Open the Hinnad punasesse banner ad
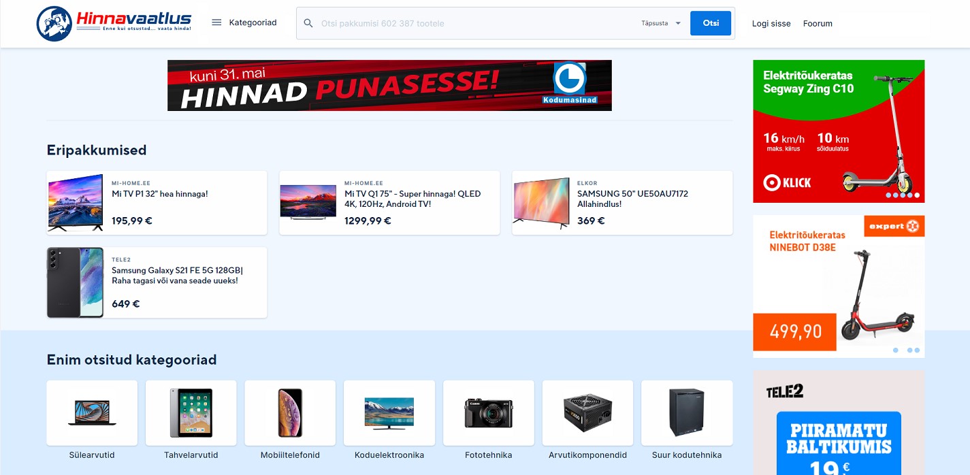 coord(389,85)
